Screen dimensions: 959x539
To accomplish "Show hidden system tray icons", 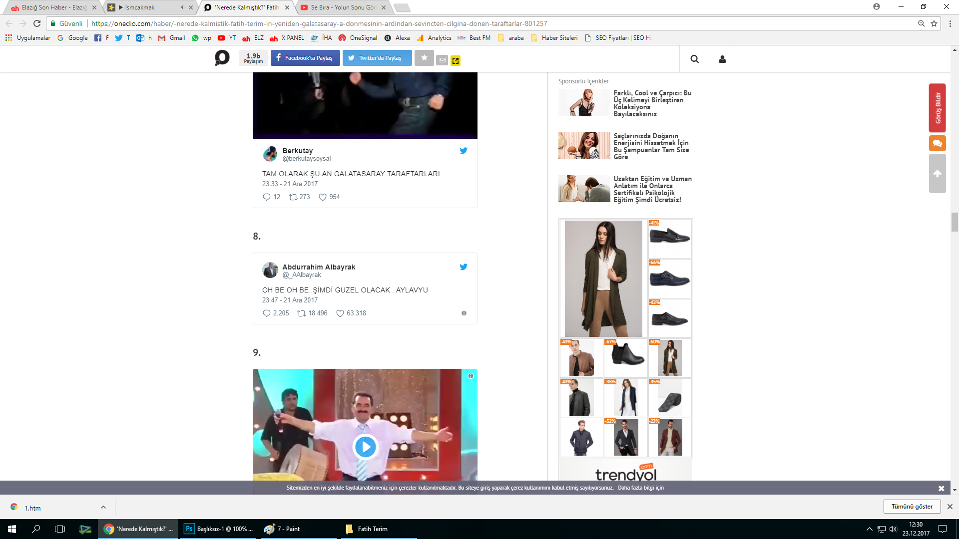I will click(869, 529).
